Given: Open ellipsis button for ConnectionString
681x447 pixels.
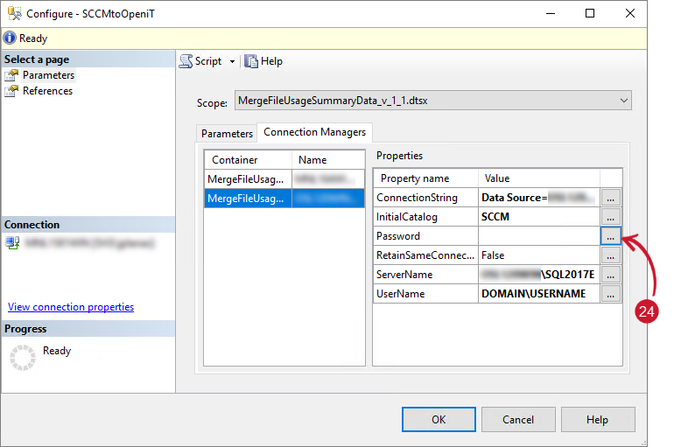Looking at the screenshot, I should click(x=611, y=198).
